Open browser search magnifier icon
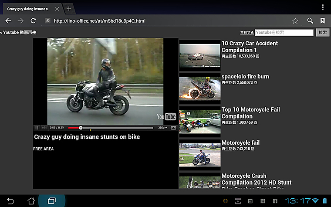The width and height of the screenshot is (331, 207). coord(310,21)
